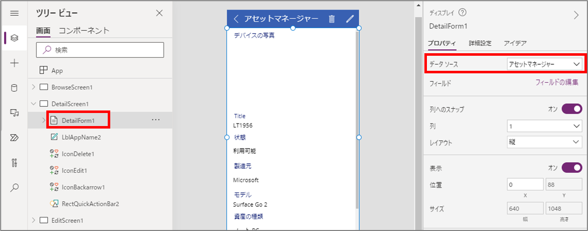The height and width of the screenshot is (231, 588).
Task: Open the Advanced tools icon in sidebar
Action: tap(14, 163)
